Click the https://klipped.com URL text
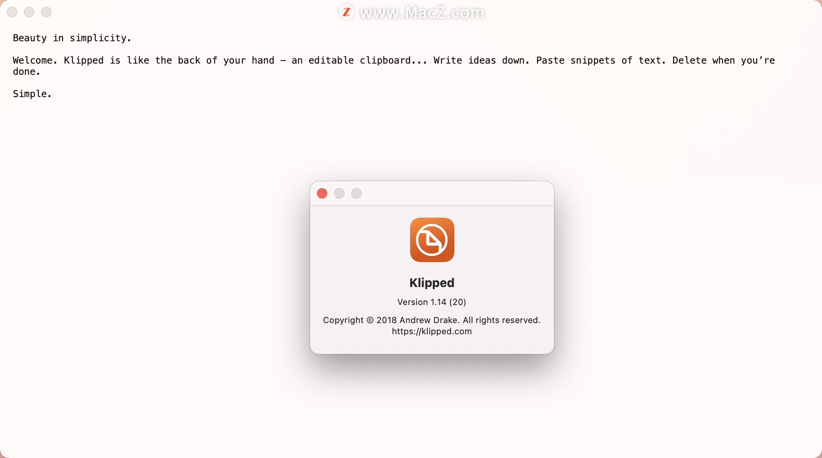The image size is (822, 458). (x=432, y=331)
